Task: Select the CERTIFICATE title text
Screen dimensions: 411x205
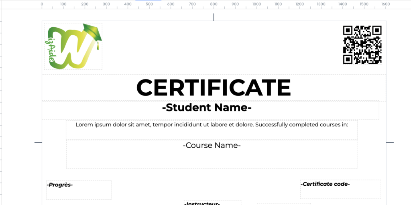Action: point(214,87)
